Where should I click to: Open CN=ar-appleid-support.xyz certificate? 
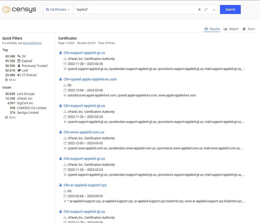click(85, 185)
